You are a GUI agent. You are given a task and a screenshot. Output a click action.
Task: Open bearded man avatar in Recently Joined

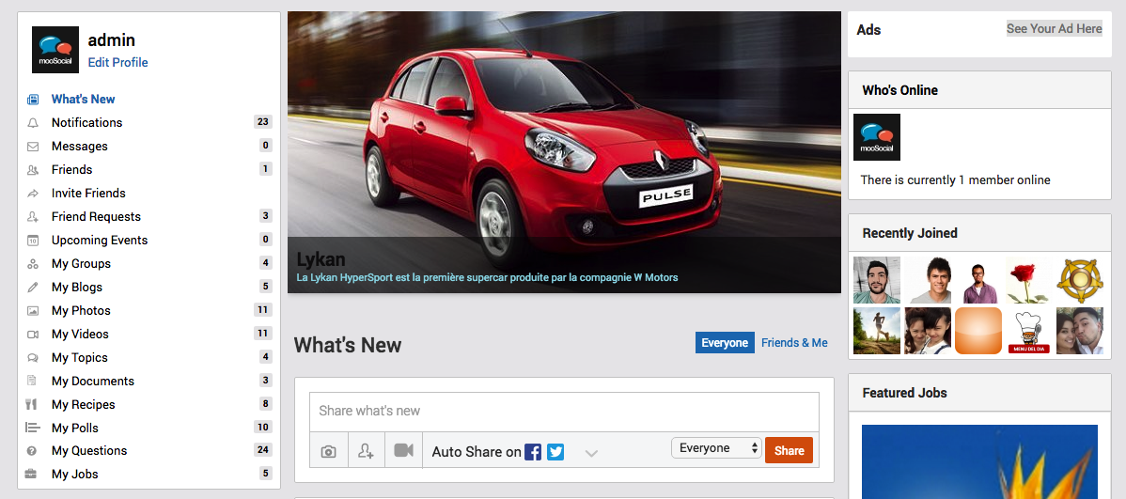[877, 280]
